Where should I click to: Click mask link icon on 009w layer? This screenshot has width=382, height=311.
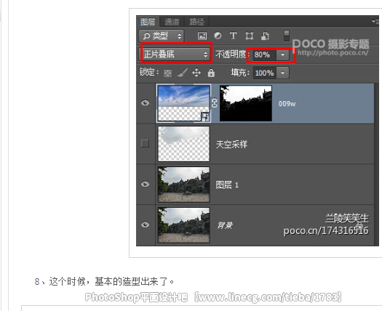[214, 103]
